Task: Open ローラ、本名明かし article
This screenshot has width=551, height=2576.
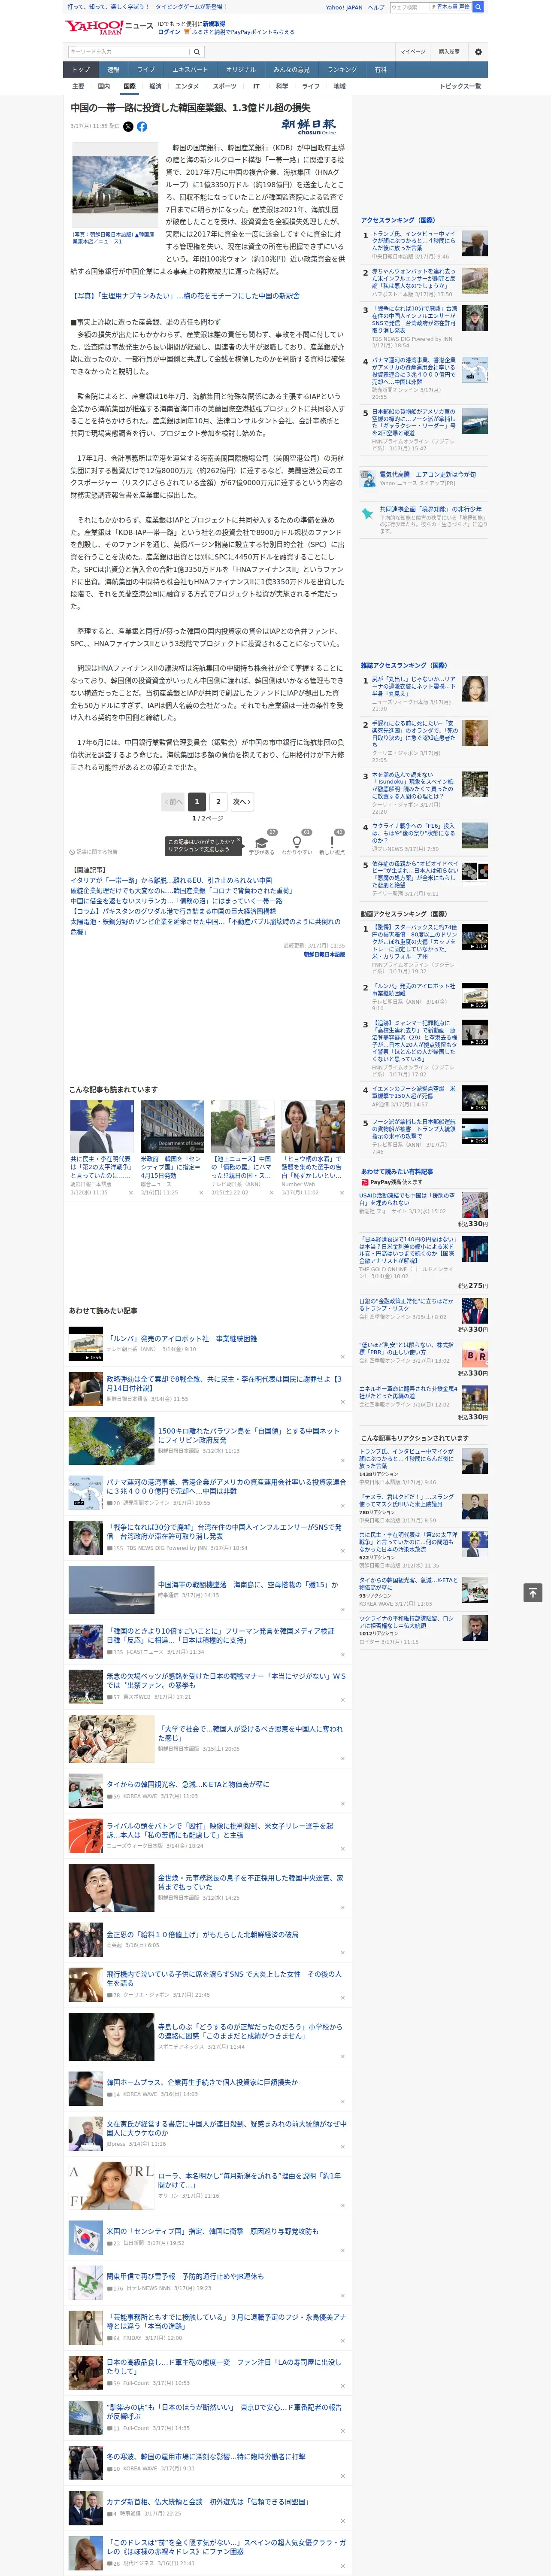Action: (x=249, y=2180)
